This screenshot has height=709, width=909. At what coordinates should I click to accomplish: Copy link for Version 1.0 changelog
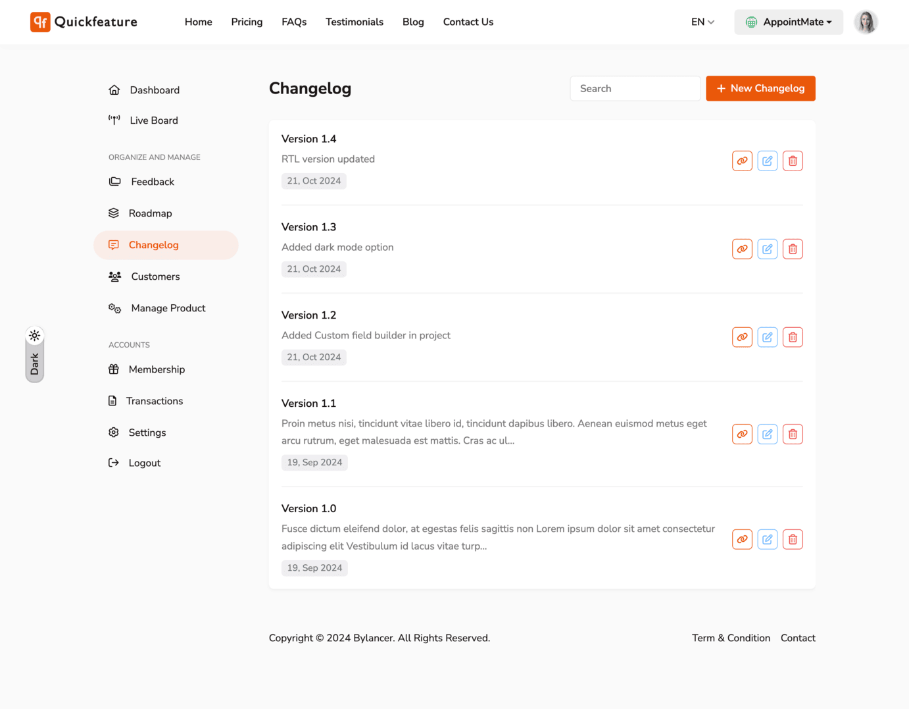[x=742, y=539]
